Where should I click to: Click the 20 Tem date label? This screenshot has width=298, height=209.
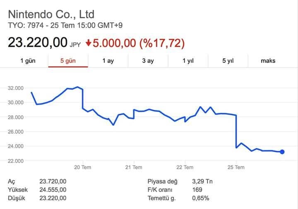click(82, 167)
